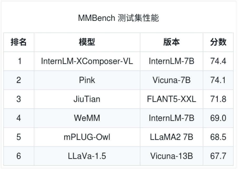Select the WeMM model cell
The height and width of the screenshot is (170, 241).
point(87,118)
